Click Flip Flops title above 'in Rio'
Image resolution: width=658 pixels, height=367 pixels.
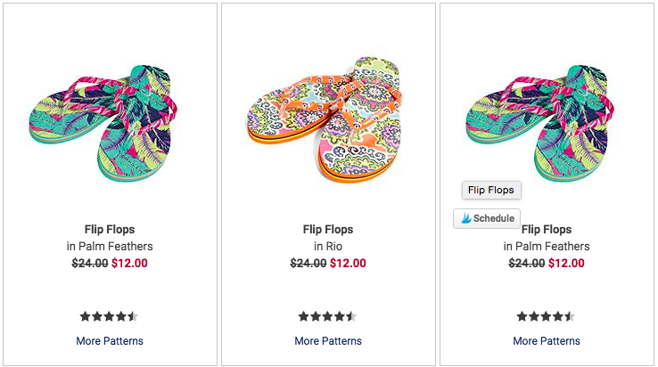(328, 229)
